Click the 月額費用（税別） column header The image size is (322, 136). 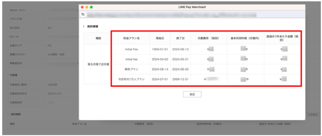pyautogui.click(x=209, y=38)
